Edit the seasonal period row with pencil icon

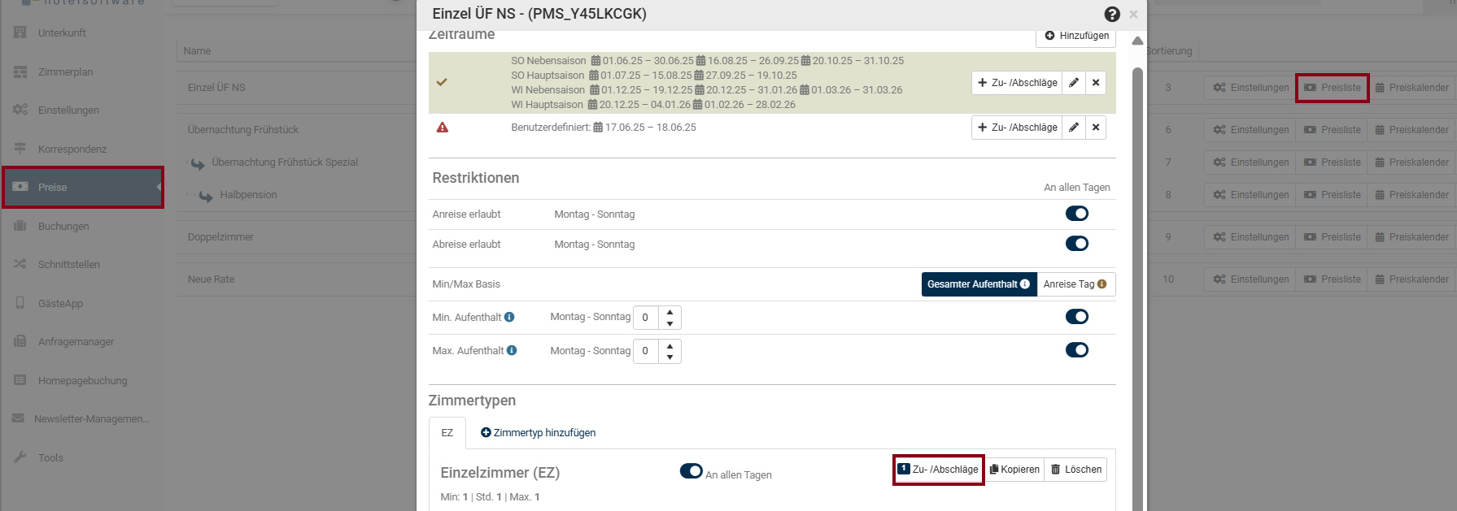point(1074,83)
